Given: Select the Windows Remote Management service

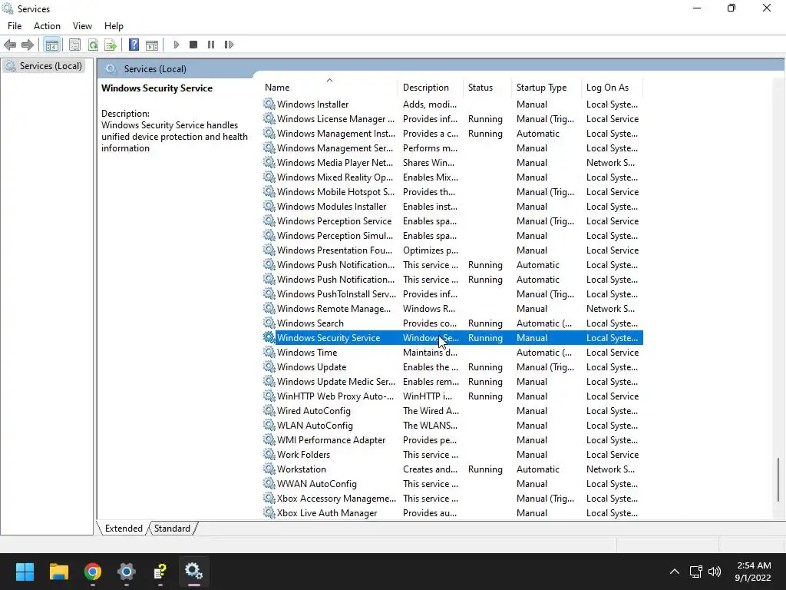Looking at the screenshot, I should (x=453, y=309).
